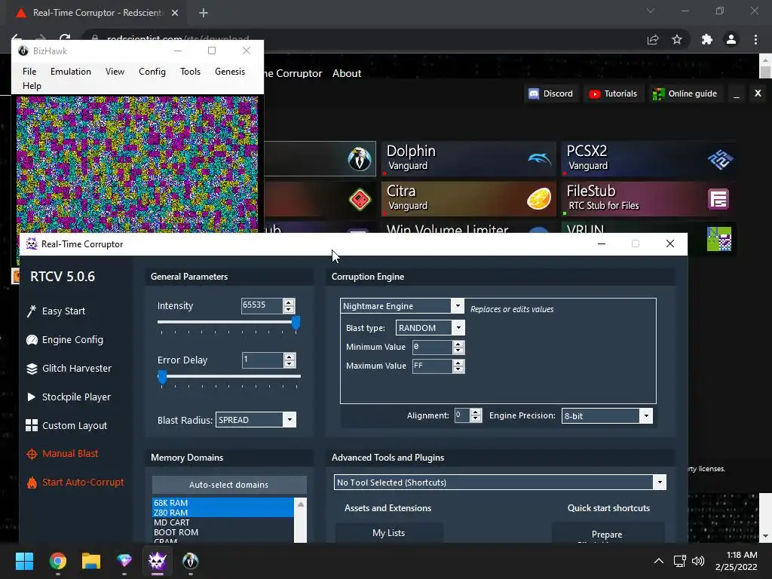Open the Genesis menu in BizHawk
The image size is (772, 579).
point(230,72)
